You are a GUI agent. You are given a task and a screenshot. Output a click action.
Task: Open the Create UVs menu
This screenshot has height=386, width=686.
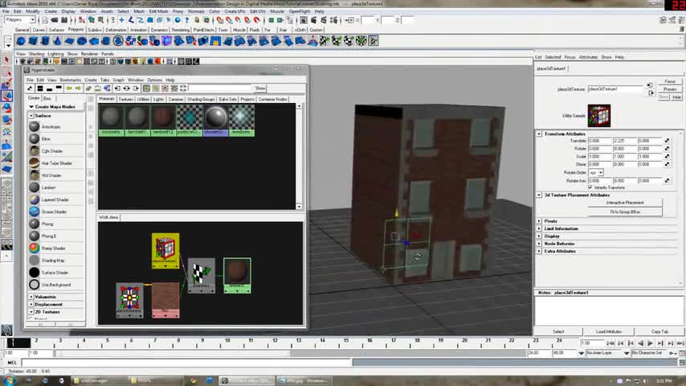235,11
